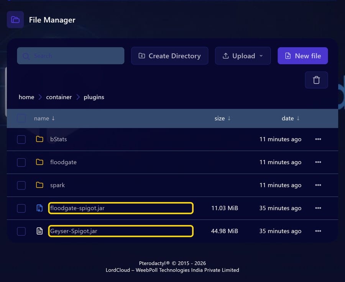Check the floodgate folder row checkbox

(21, 162)
